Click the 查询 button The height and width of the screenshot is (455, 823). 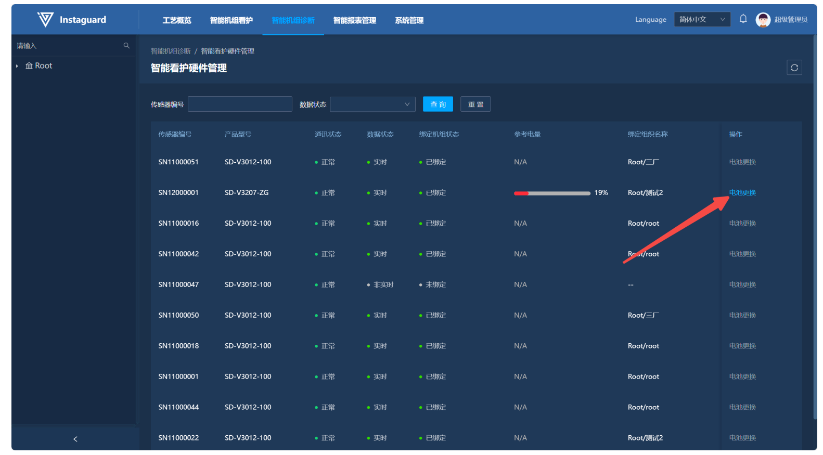438,105
